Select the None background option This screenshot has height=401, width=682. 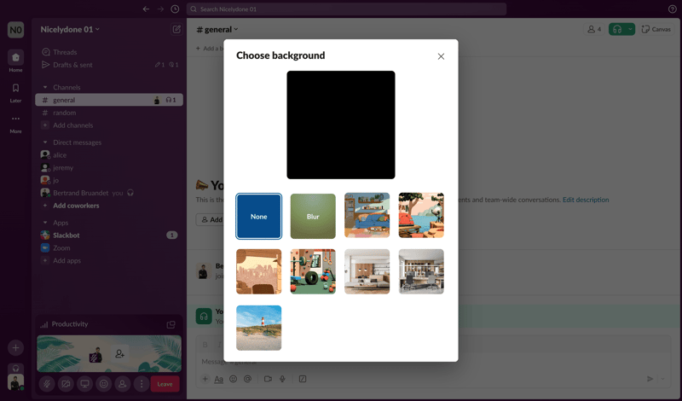click(x=259, y=217)
